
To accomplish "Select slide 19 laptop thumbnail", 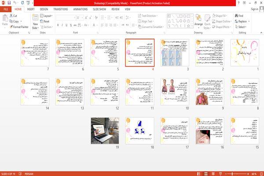I will [105, 131].
